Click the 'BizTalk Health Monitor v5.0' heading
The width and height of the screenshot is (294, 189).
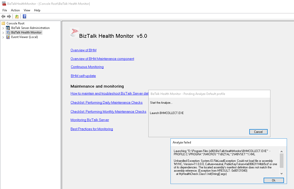click(x=113, y=36)
